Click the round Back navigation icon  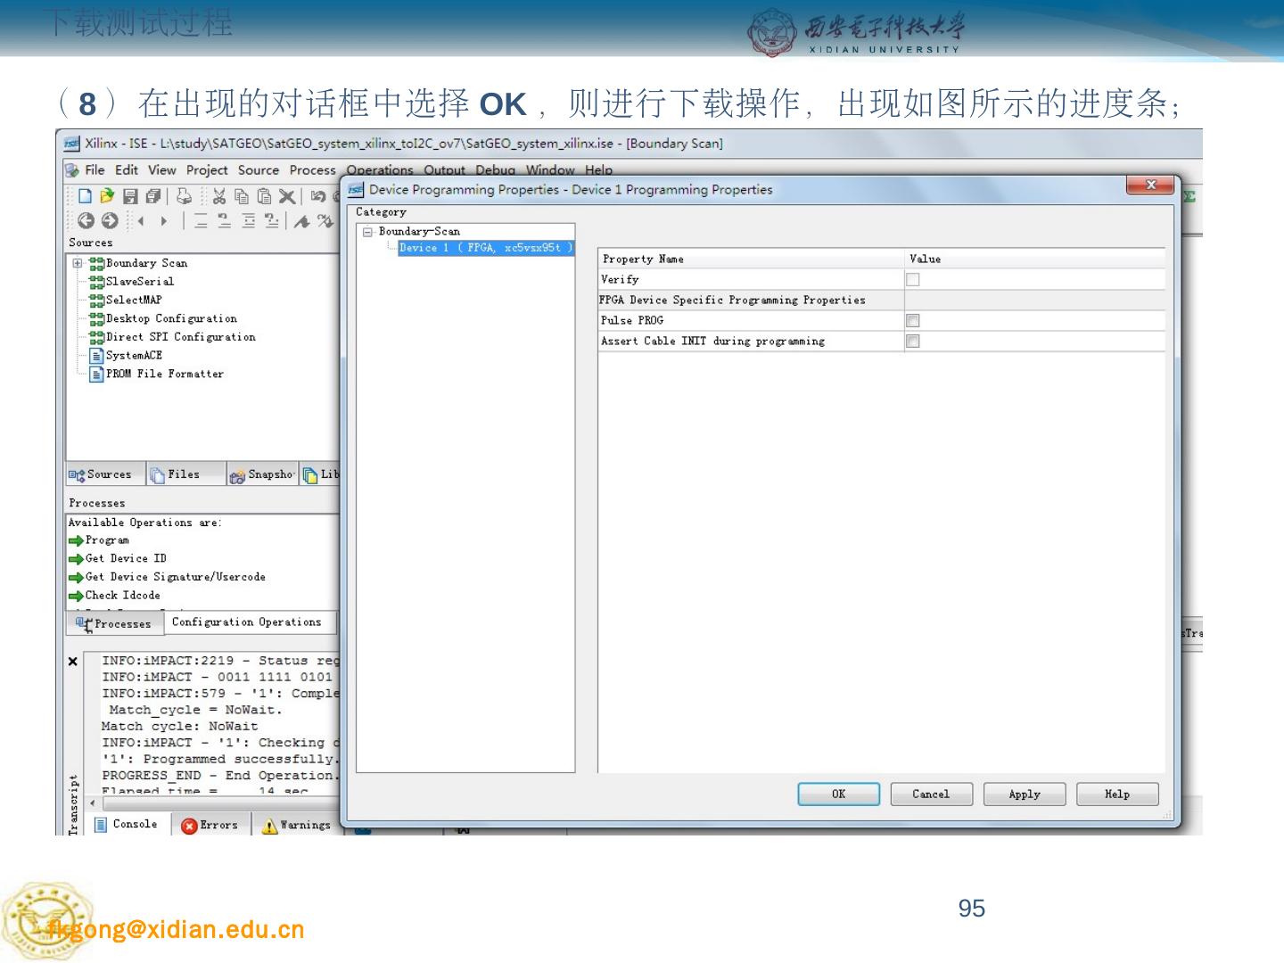pos(86,220)
